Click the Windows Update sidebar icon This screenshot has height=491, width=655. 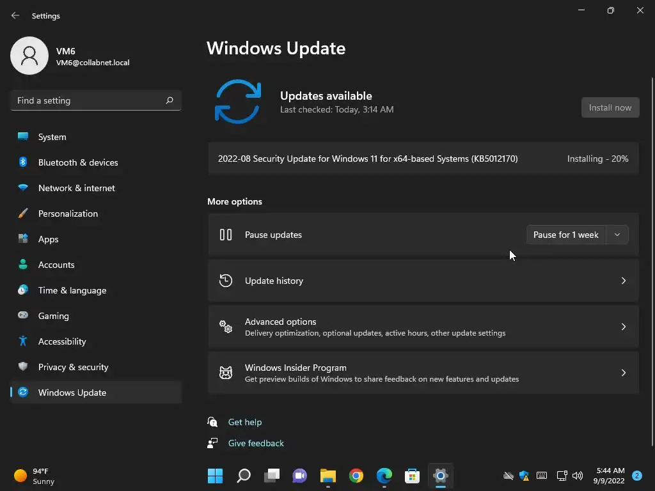click(23, 392)
